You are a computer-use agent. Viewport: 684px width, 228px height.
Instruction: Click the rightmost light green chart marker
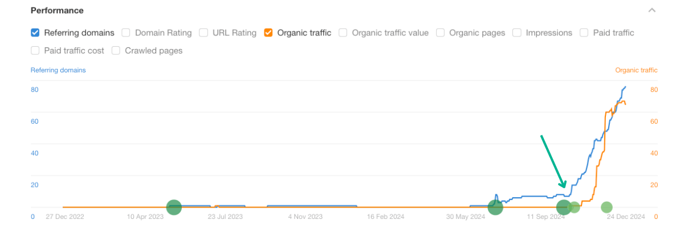(606, 207)
